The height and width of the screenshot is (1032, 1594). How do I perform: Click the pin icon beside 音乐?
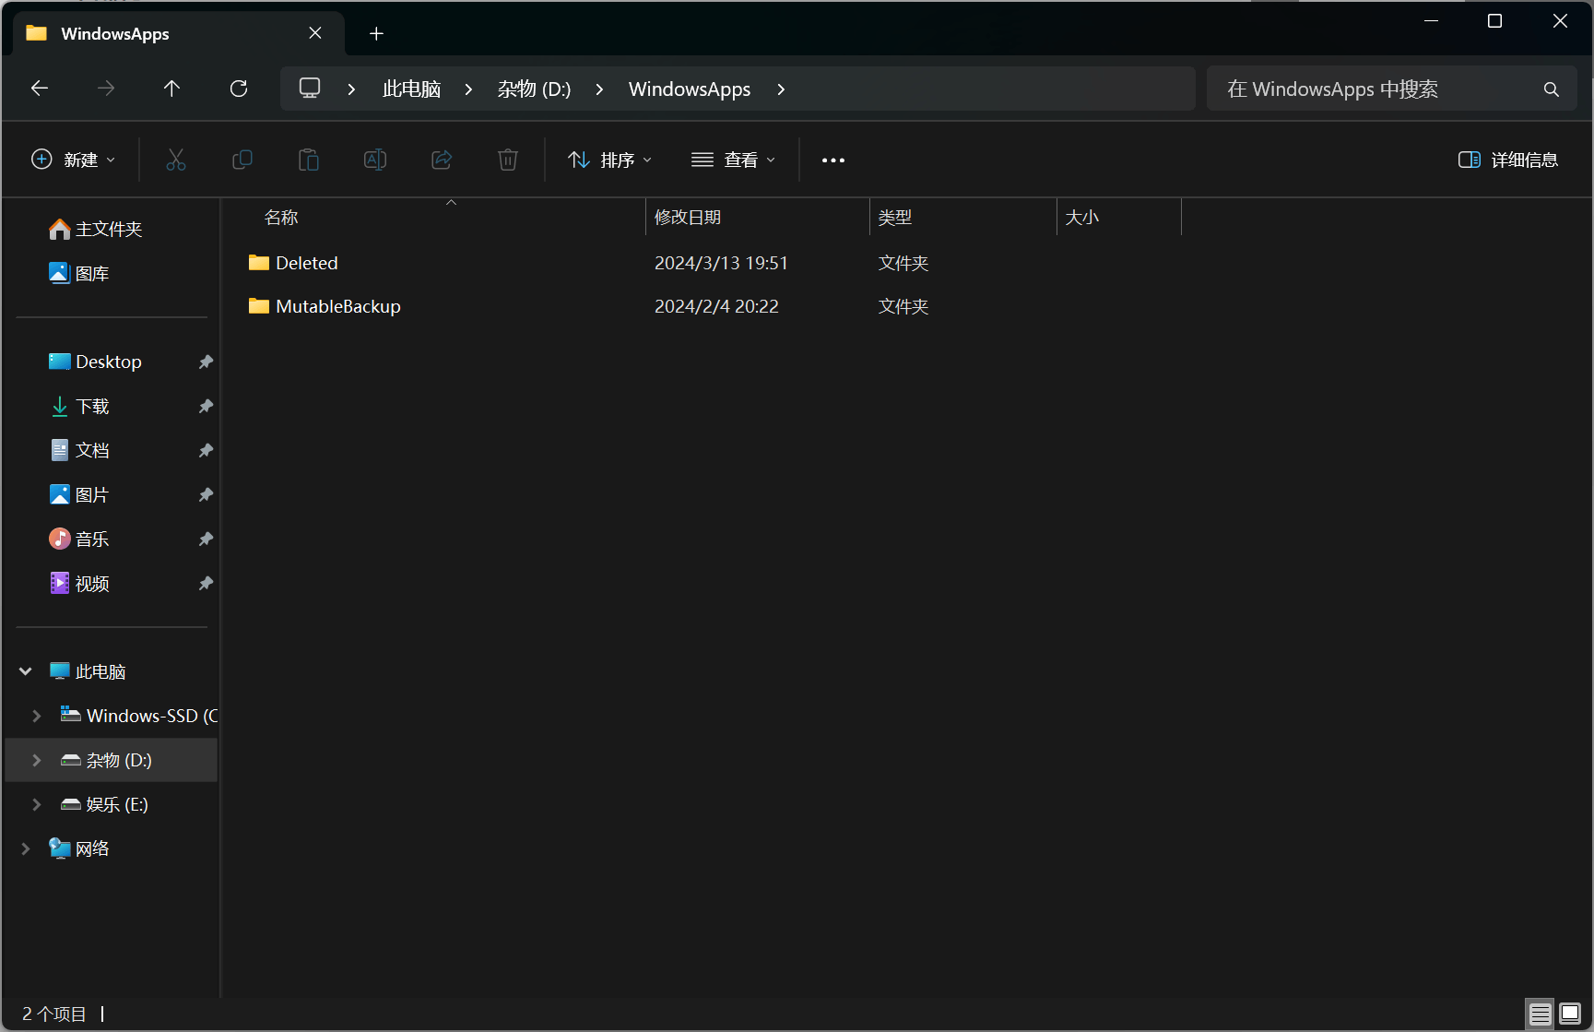coord(206,539)
